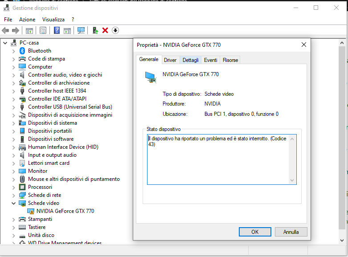Click the device tree scrollbar up arrow
This screenshot has width=348, height=257.
[x=342, y=43]
